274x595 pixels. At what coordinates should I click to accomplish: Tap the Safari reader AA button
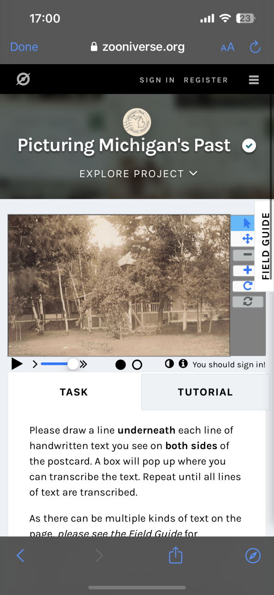click(228, 47)
